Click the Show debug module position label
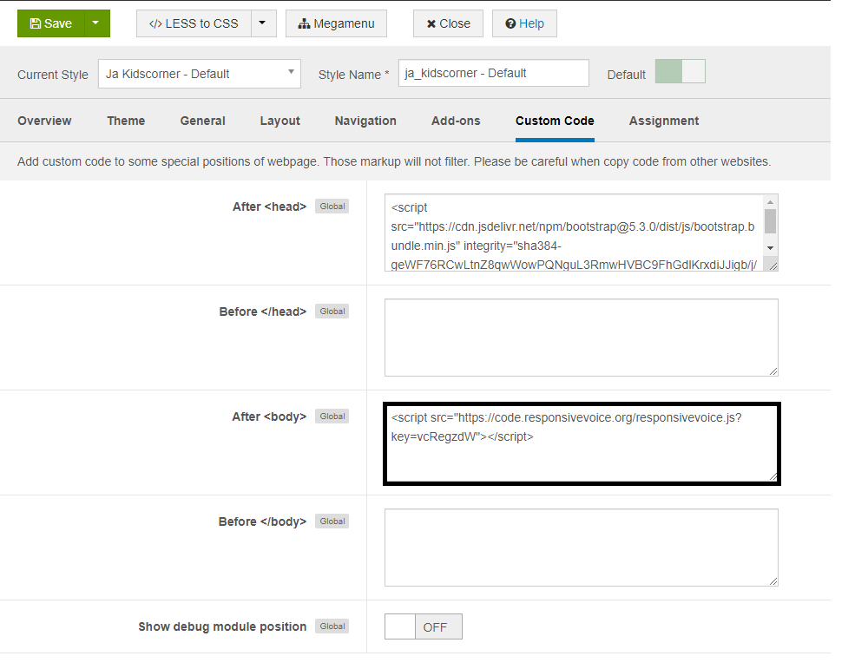Viewport: 868px width, 669px height. (222, 626)
